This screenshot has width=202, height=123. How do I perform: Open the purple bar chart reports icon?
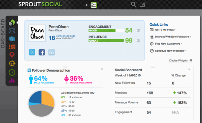coord(12,80)
